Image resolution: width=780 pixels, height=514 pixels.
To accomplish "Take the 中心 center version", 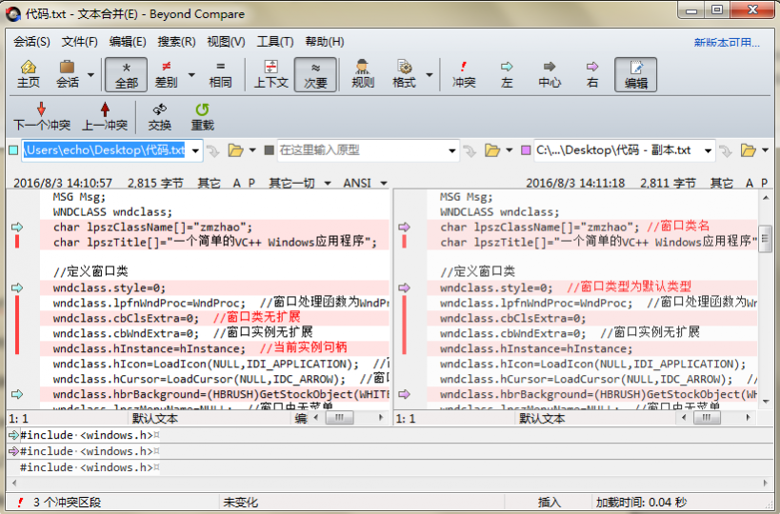I will pyautogui.click(x=550, y=74).
